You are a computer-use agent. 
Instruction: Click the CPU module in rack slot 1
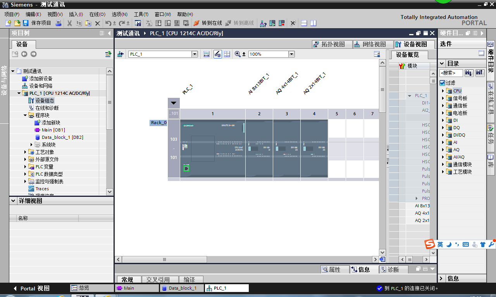point(212,148)
